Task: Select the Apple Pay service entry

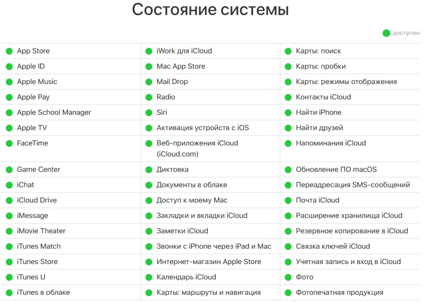Action: tap(33, 97)
